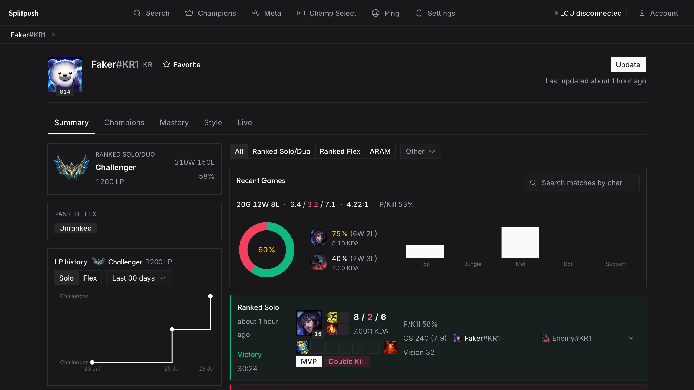Open Account in the top navigation

pos(659,13)
